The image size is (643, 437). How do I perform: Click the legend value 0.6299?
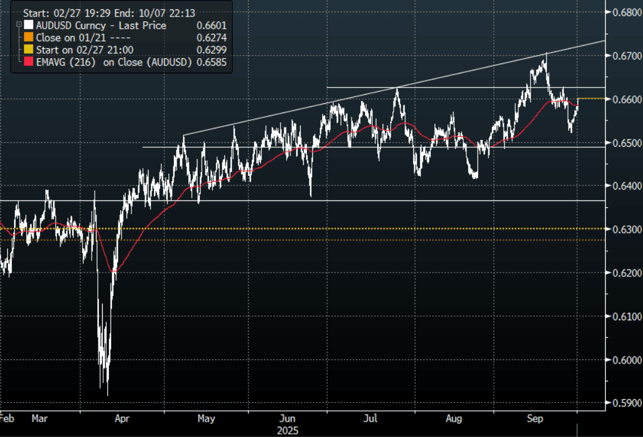point(211,50)
